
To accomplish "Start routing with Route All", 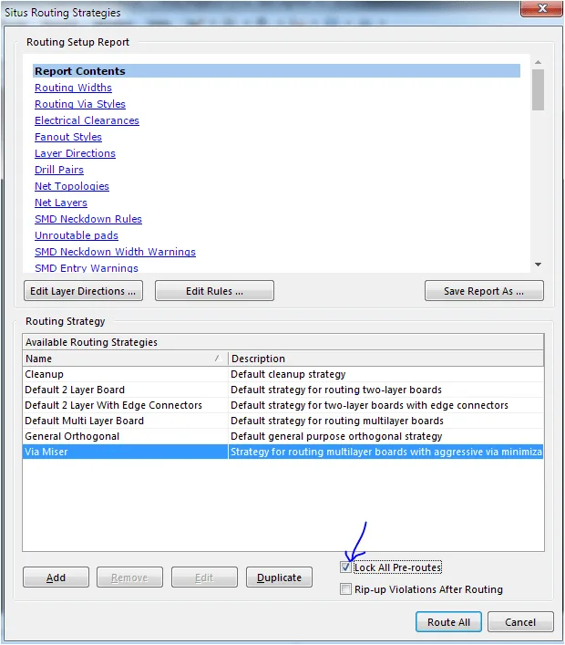I will [x=448, y=621].
